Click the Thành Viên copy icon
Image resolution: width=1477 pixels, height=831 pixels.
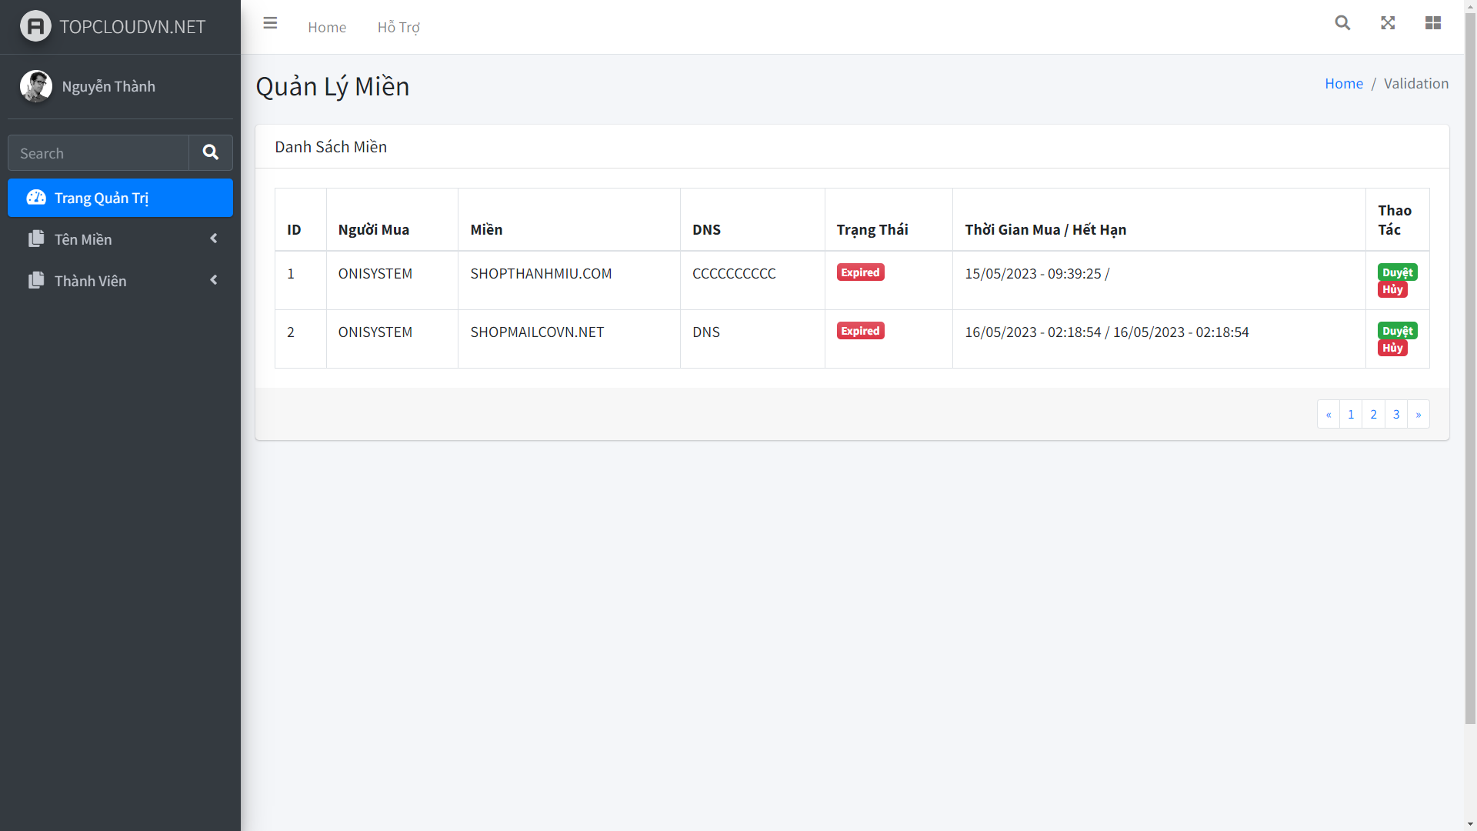pos(36,281)
